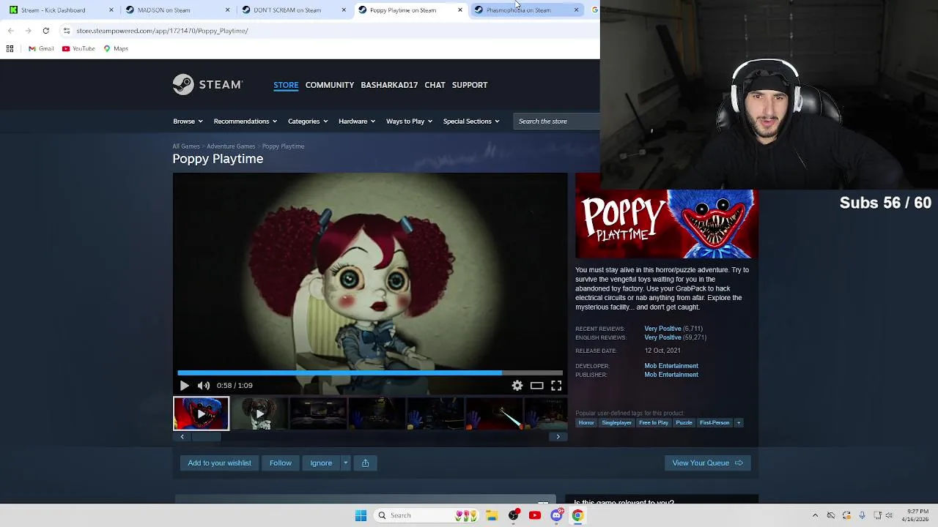938x527 pixels.
Task: Open the Browse dropdown menu
Action: pyautogui.click(x=188, y=122)
